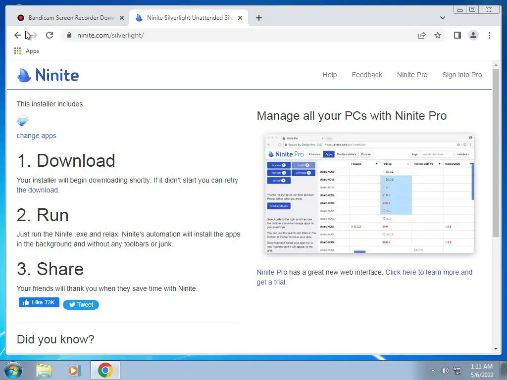
Task: Open the Help page
Action: [329, 75]
